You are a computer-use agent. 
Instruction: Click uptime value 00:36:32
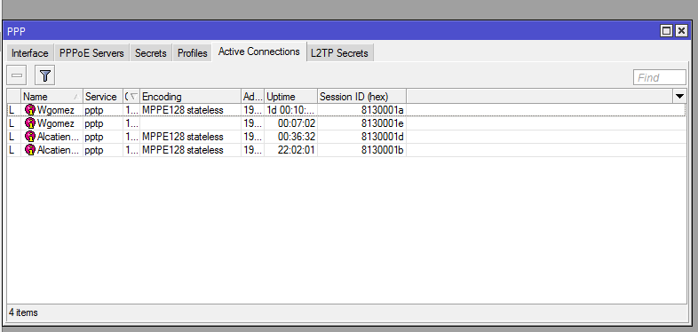pyautogui.click(x=297, y=137)
